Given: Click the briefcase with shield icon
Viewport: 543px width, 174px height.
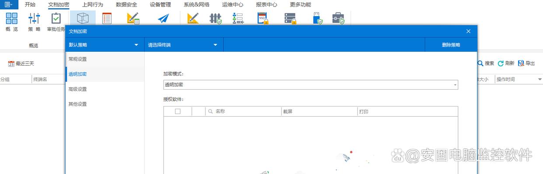Looking at the screenshot, I should point(338,18).
